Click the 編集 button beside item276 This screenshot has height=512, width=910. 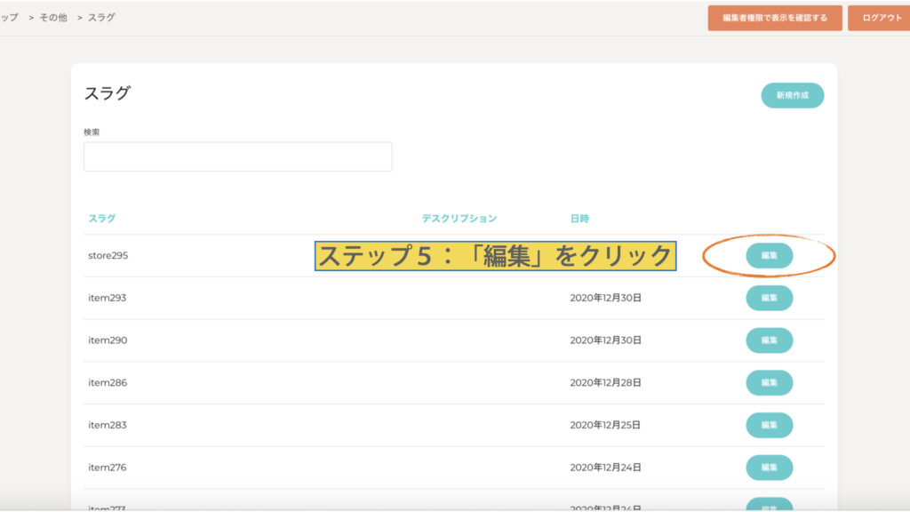point(769,468)
